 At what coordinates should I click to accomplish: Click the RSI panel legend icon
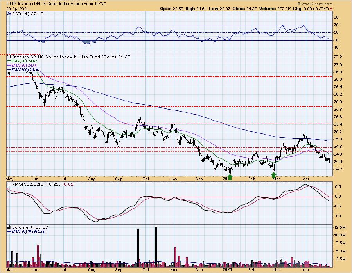click(x=9, y=14)
